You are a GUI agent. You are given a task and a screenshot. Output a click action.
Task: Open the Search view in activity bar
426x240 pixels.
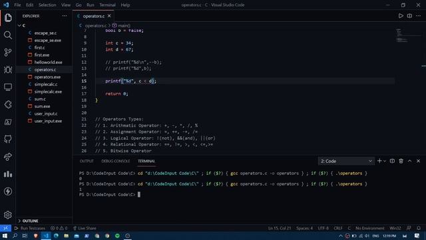tap(8, 35)
